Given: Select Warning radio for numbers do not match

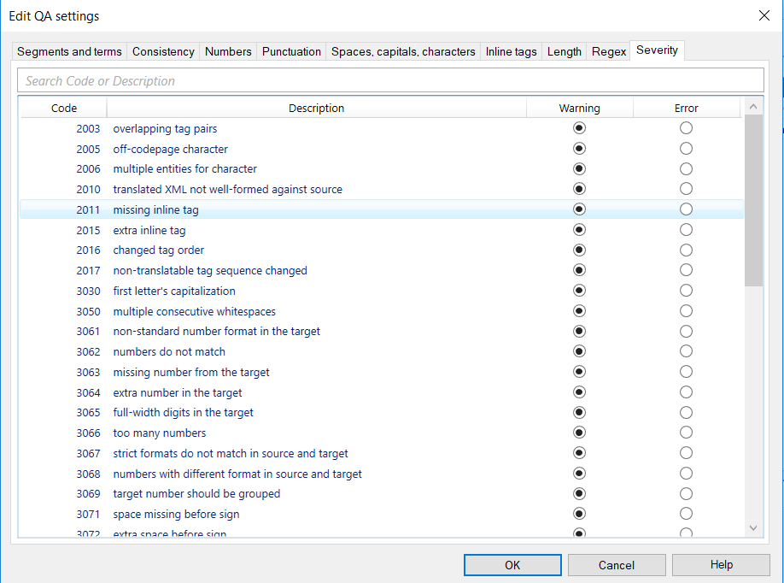Looking at the screenshot, I should point(580,351).
